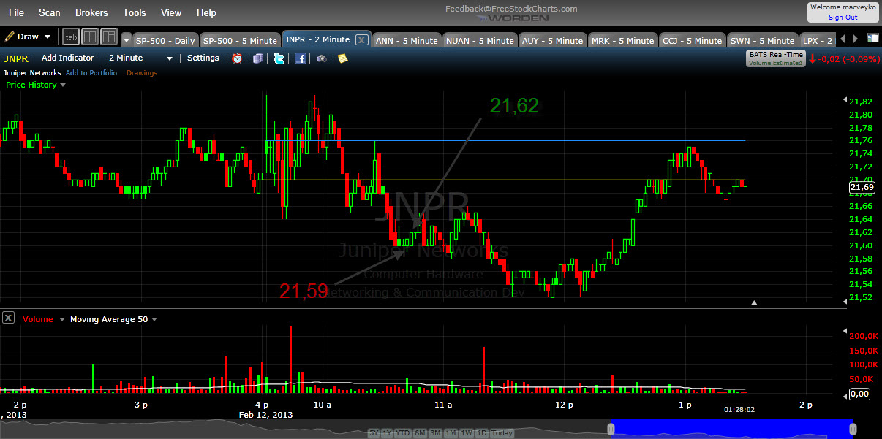Viewport: 882px width, 439px height.
Task: Switch to the ANN - 5 Minute tab
Action: [x=407, y=40]
